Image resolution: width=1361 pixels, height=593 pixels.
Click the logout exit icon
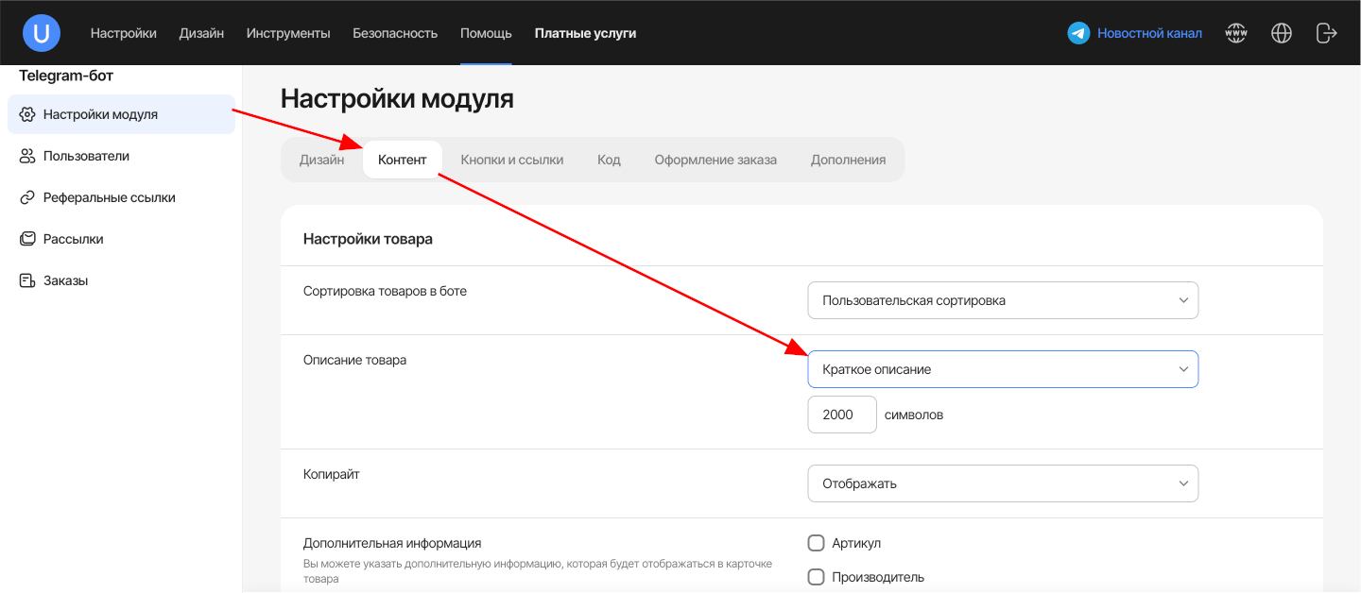(x=1326, y=33)
